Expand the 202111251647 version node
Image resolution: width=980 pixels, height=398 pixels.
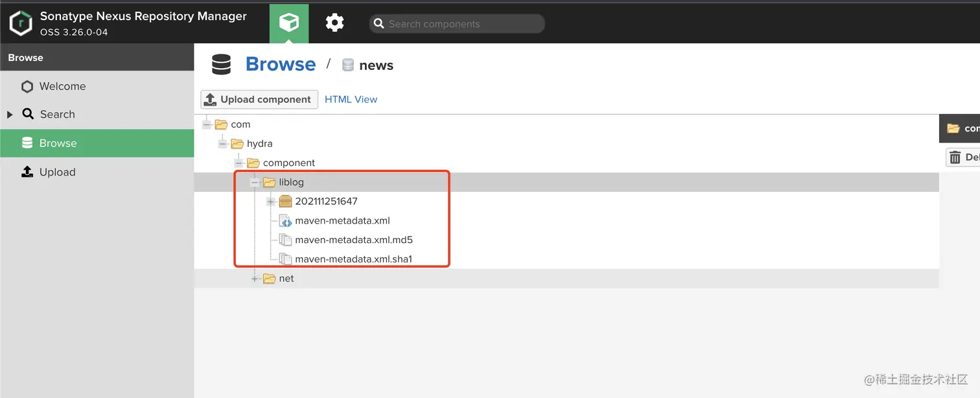pyautogui.click(x=271, y=202)
